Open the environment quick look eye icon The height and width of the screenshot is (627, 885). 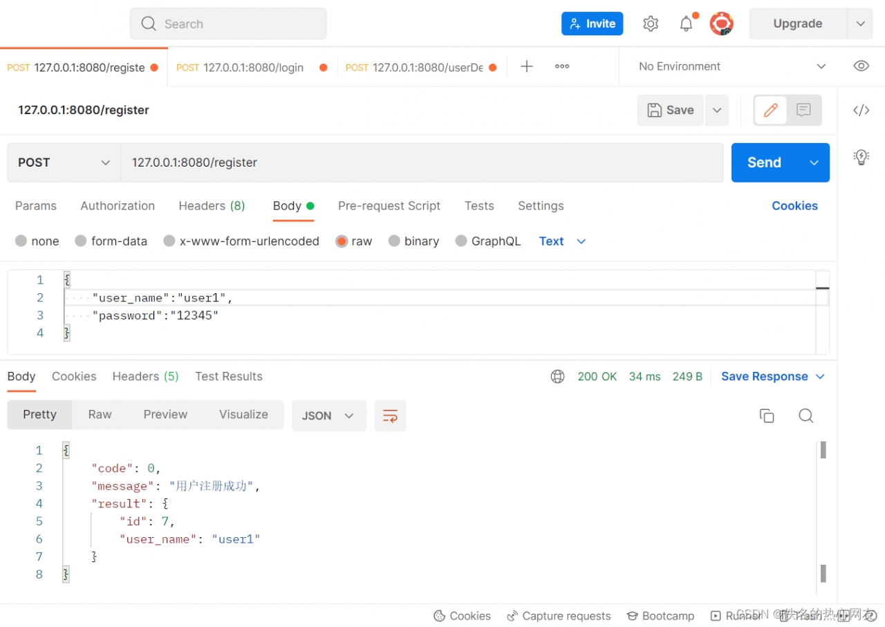[x=861, y=66]
